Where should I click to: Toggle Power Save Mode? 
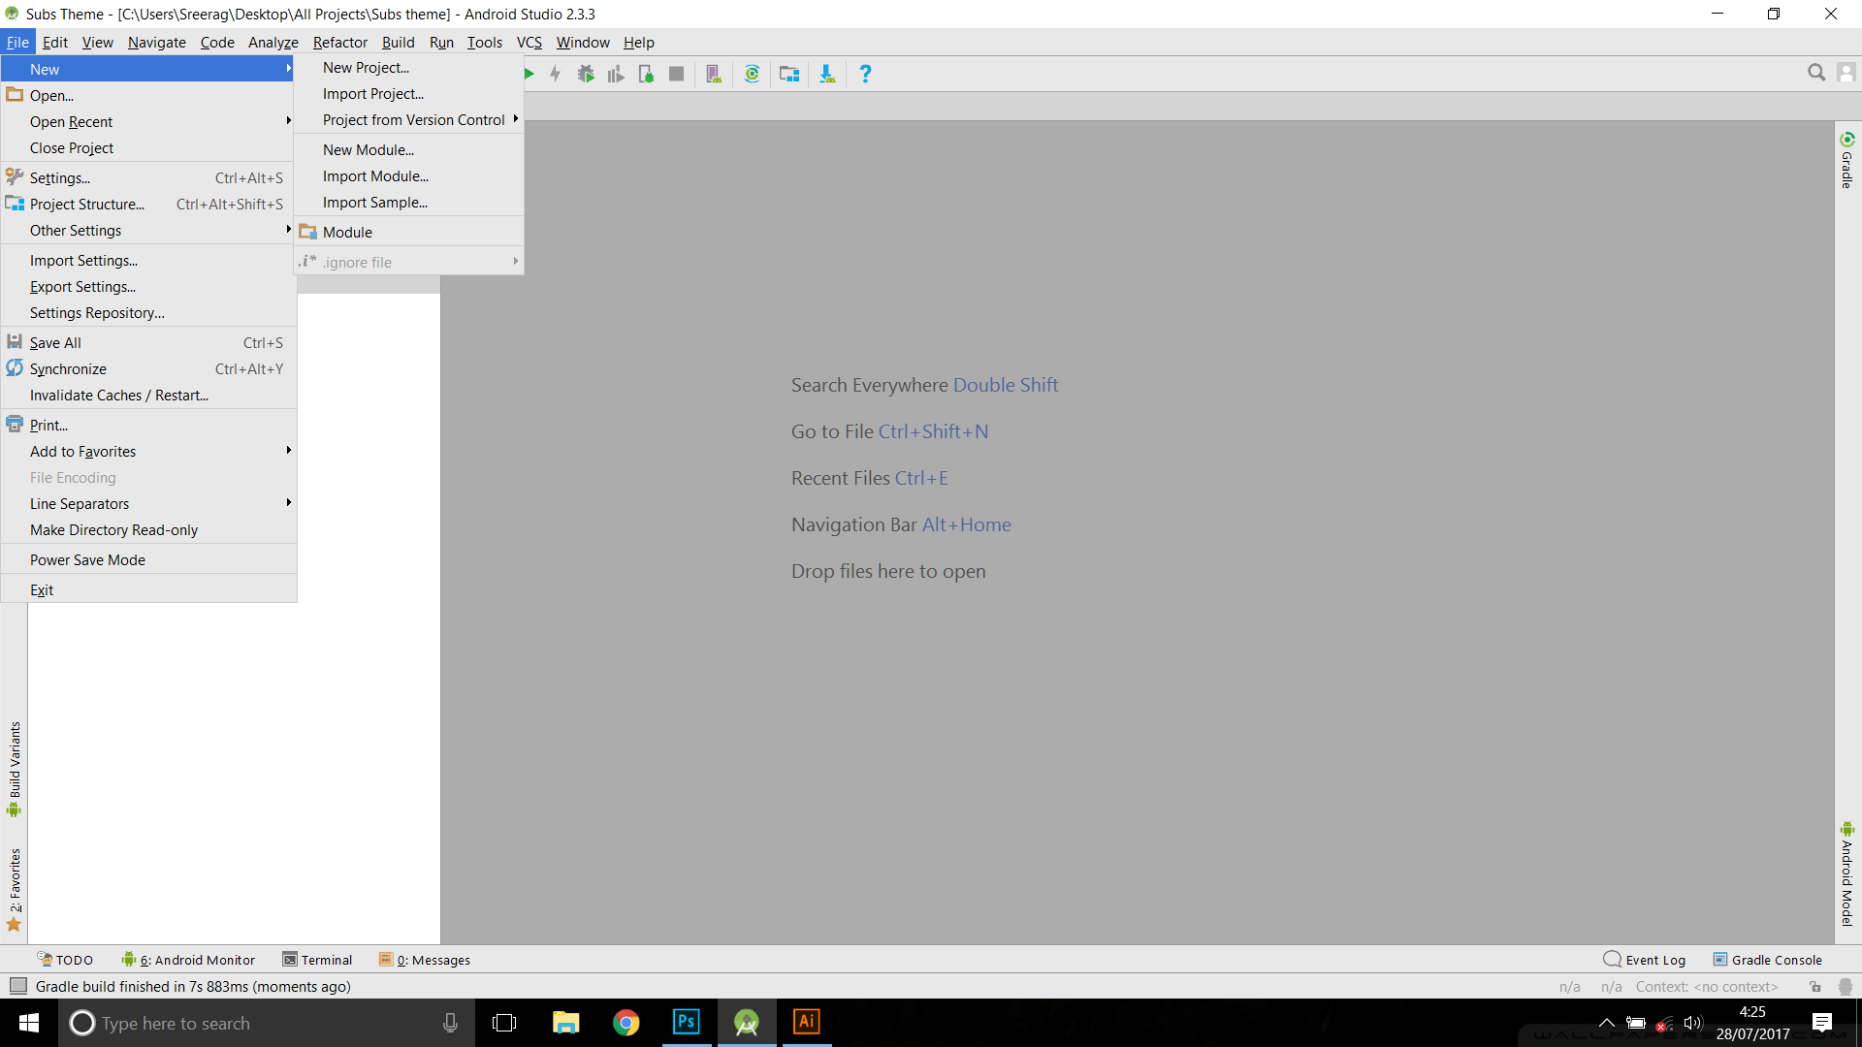[87, 560]
